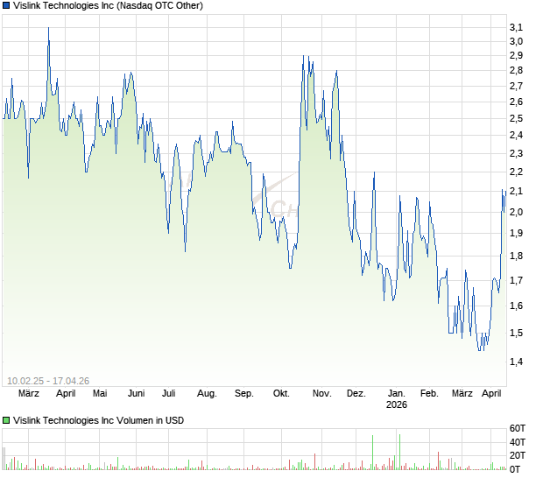This screenshot has height=478, width=543.
Task: Click the '1,5' price axis label
Action: [x=516, y=333]
